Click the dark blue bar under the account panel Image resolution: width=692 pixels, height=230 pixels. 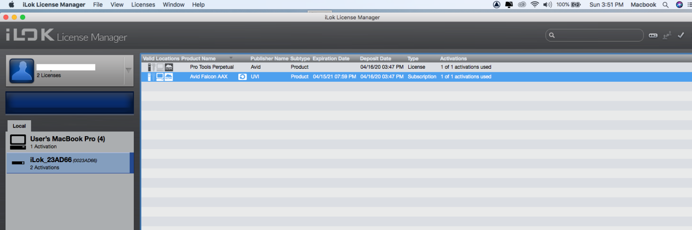70,103
